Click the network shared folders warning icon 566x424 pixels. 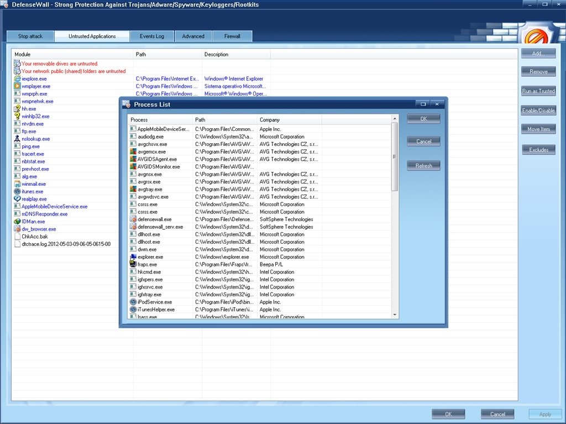pos(17,71)
